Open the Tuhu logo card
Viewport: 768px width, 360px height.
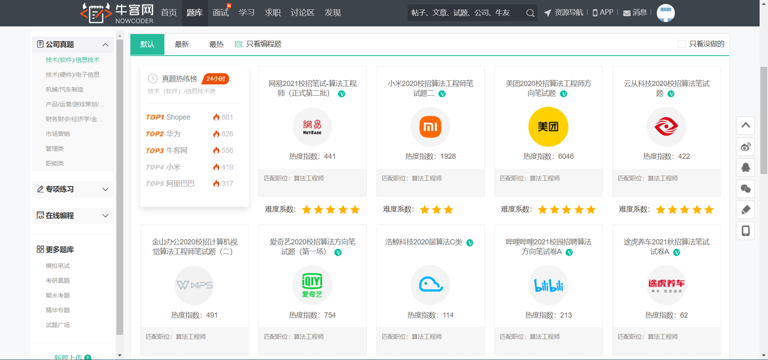click(666, 285)
